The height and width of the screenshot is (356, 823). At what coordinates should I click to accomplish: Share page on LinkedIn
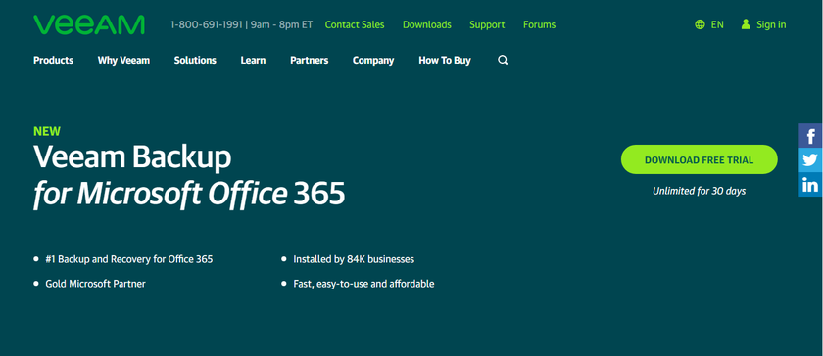click(x=810, y=185)
